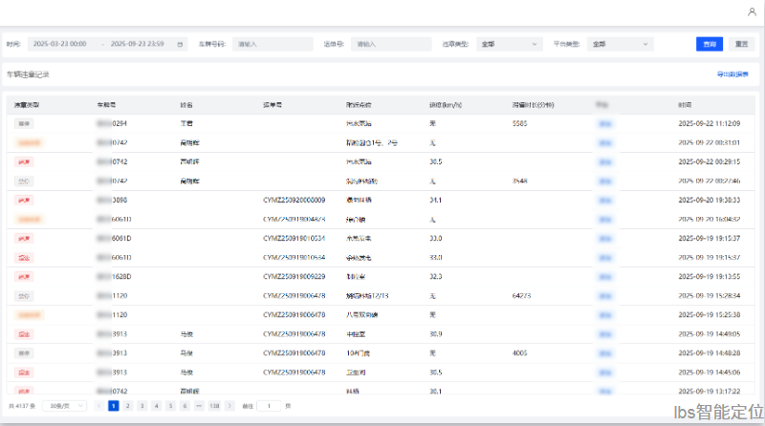Click red type tag in 2025-09-22 00:29:15 row
The width and height of the screenshot is (765, 426).
tap(24, 161)
